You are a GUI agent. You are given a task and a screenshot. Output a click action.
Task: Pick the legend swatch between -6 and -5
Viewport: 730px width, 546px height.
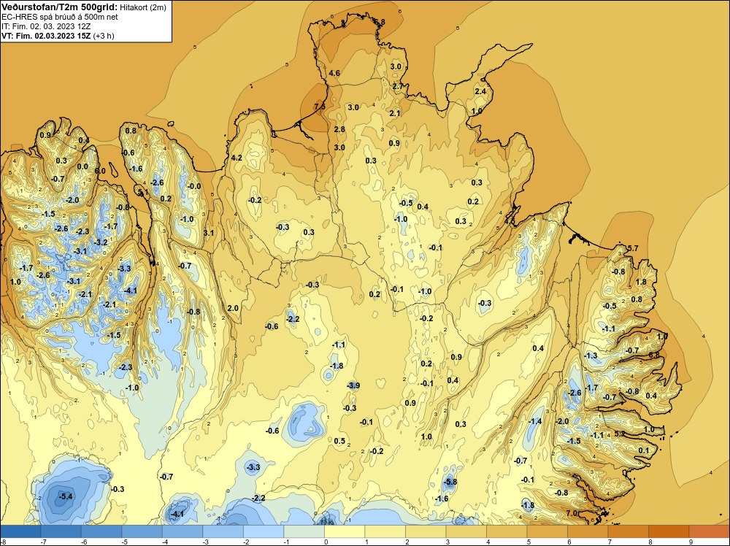coord(101,531)
